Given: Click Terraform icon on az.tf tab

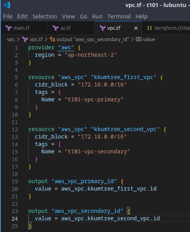Looking at the screenshot, I should 55,28.
